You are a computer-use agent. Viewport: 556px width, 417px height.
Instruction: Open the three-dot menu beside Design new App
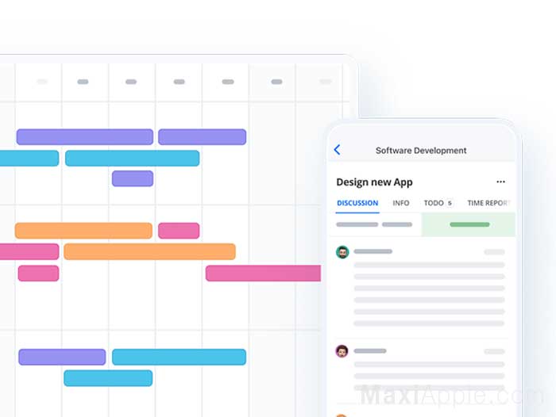point(500,182)
